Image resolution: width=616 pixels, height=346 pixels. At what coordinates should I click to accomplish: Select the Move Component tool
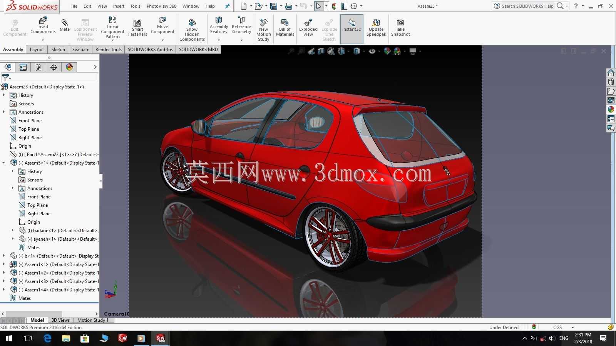[162, 25]
